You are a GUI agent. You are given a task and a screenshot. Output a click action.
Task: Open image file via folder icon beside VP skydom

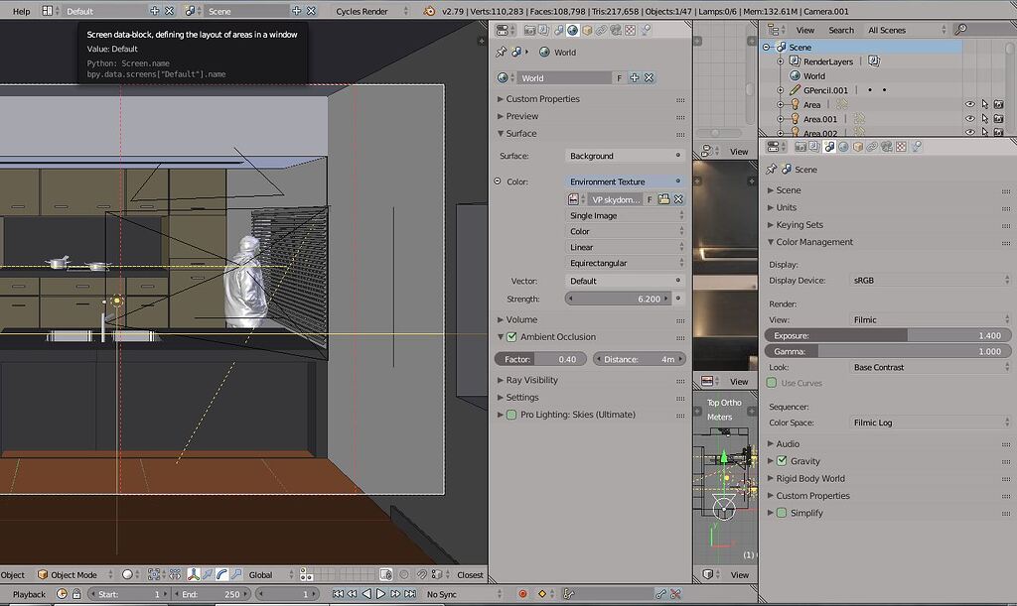click(663, 199)
